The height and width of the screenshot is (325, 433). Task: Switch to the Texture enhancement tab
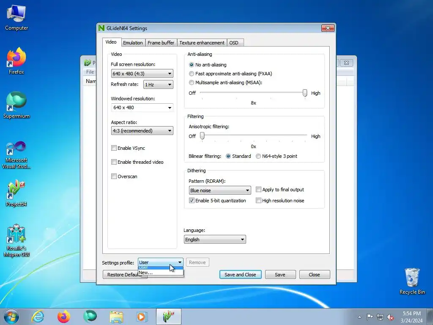click(202, 43)
